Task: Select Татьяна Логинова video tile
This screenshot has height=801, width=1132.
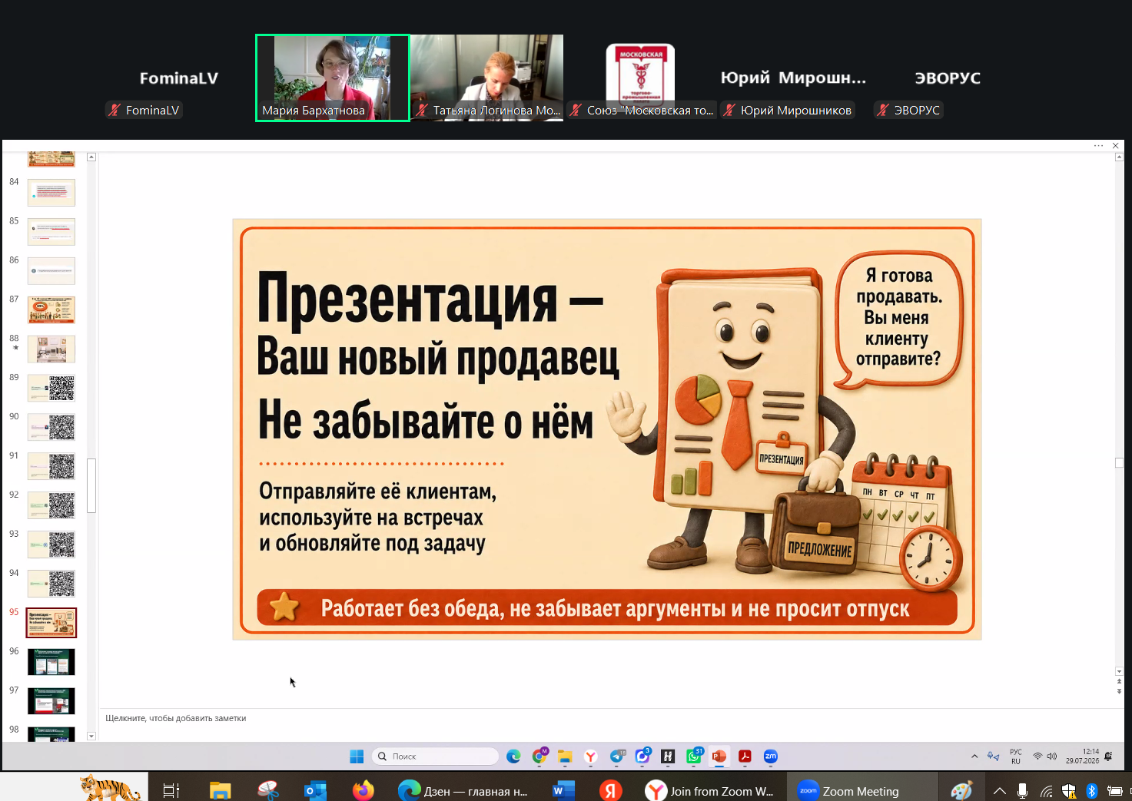Action: 486,78
